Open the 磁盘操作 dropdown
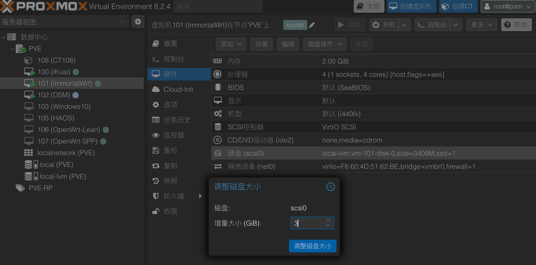The image size is (536, 265). coord(325,44)
